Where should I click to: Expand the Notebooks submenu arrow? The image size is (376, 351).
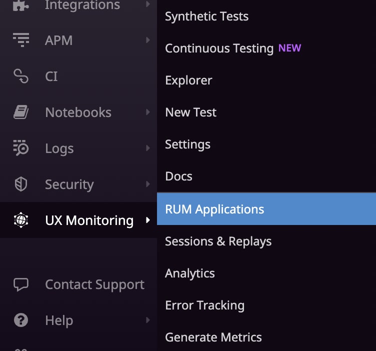148,112
